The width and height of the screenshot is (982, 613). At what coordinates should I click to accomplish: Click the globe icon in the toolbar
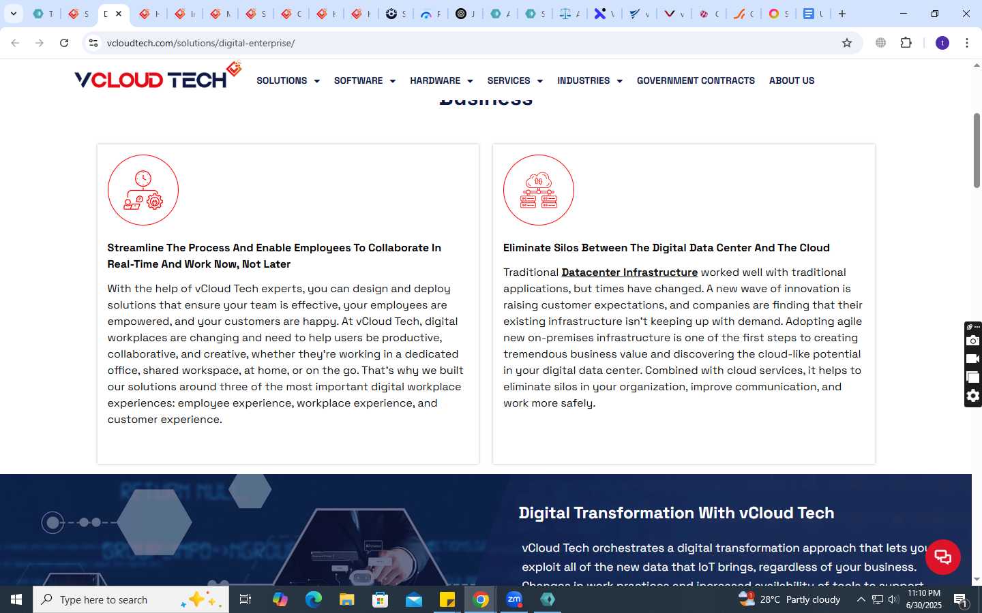881,43
